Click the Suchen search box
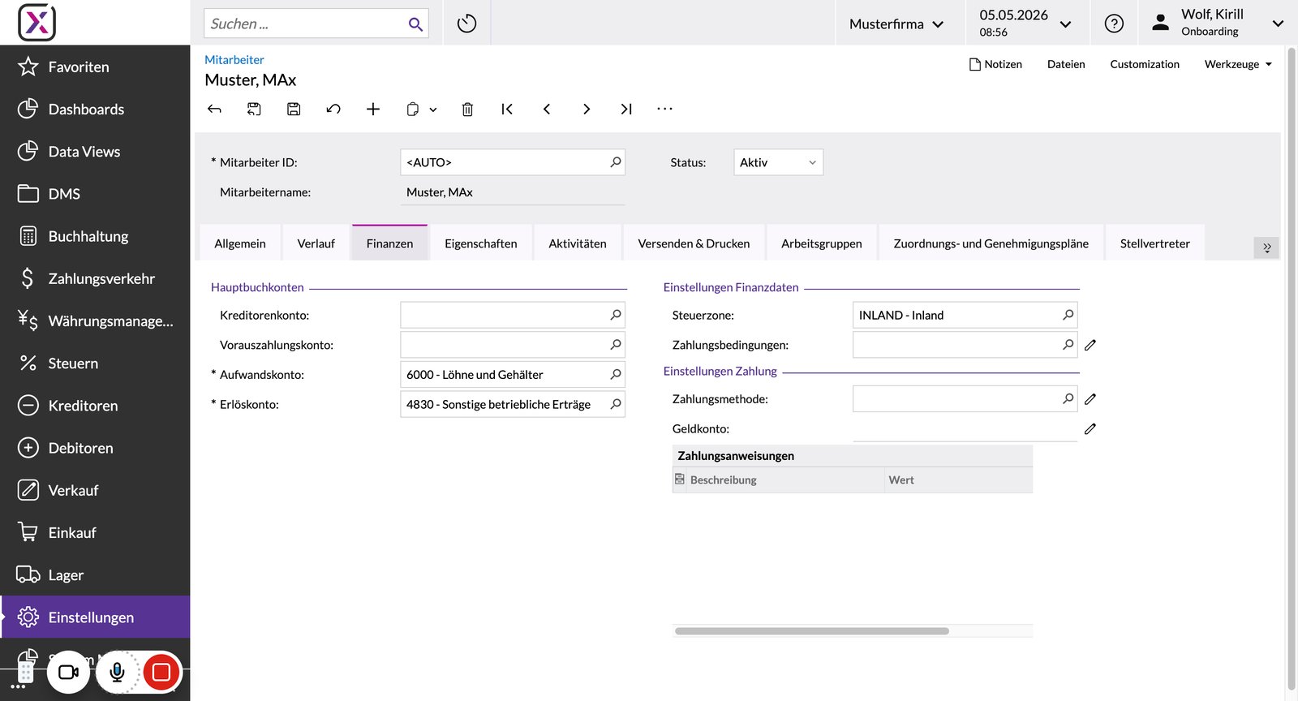The width and height of the screenshot is (1298, 701). tap(316, 24)
